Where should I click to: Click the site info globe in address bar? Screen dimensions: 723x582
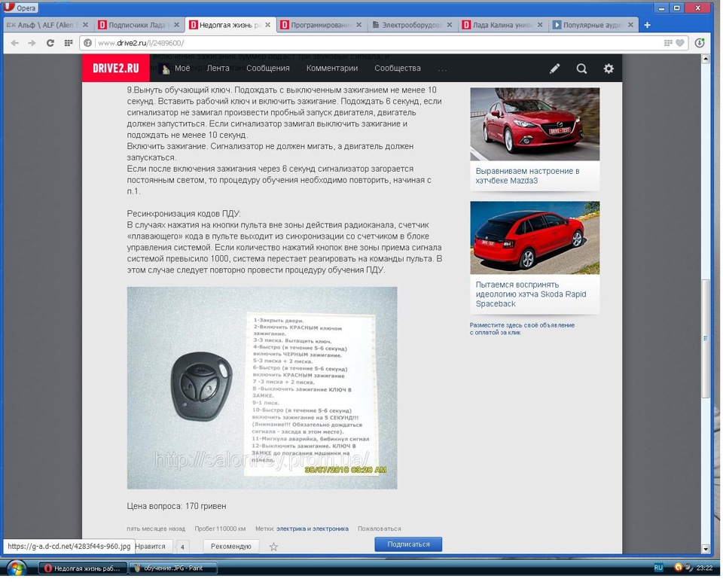[87, 43]
